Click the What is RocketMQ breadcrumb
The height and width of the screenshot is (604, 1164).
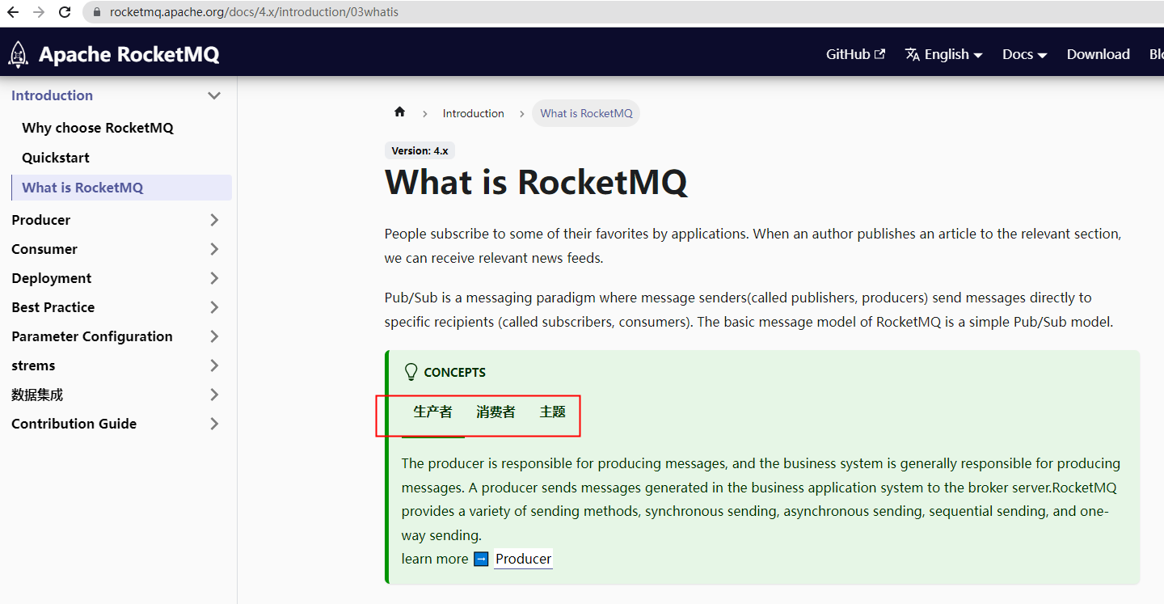tap(586, 113)
